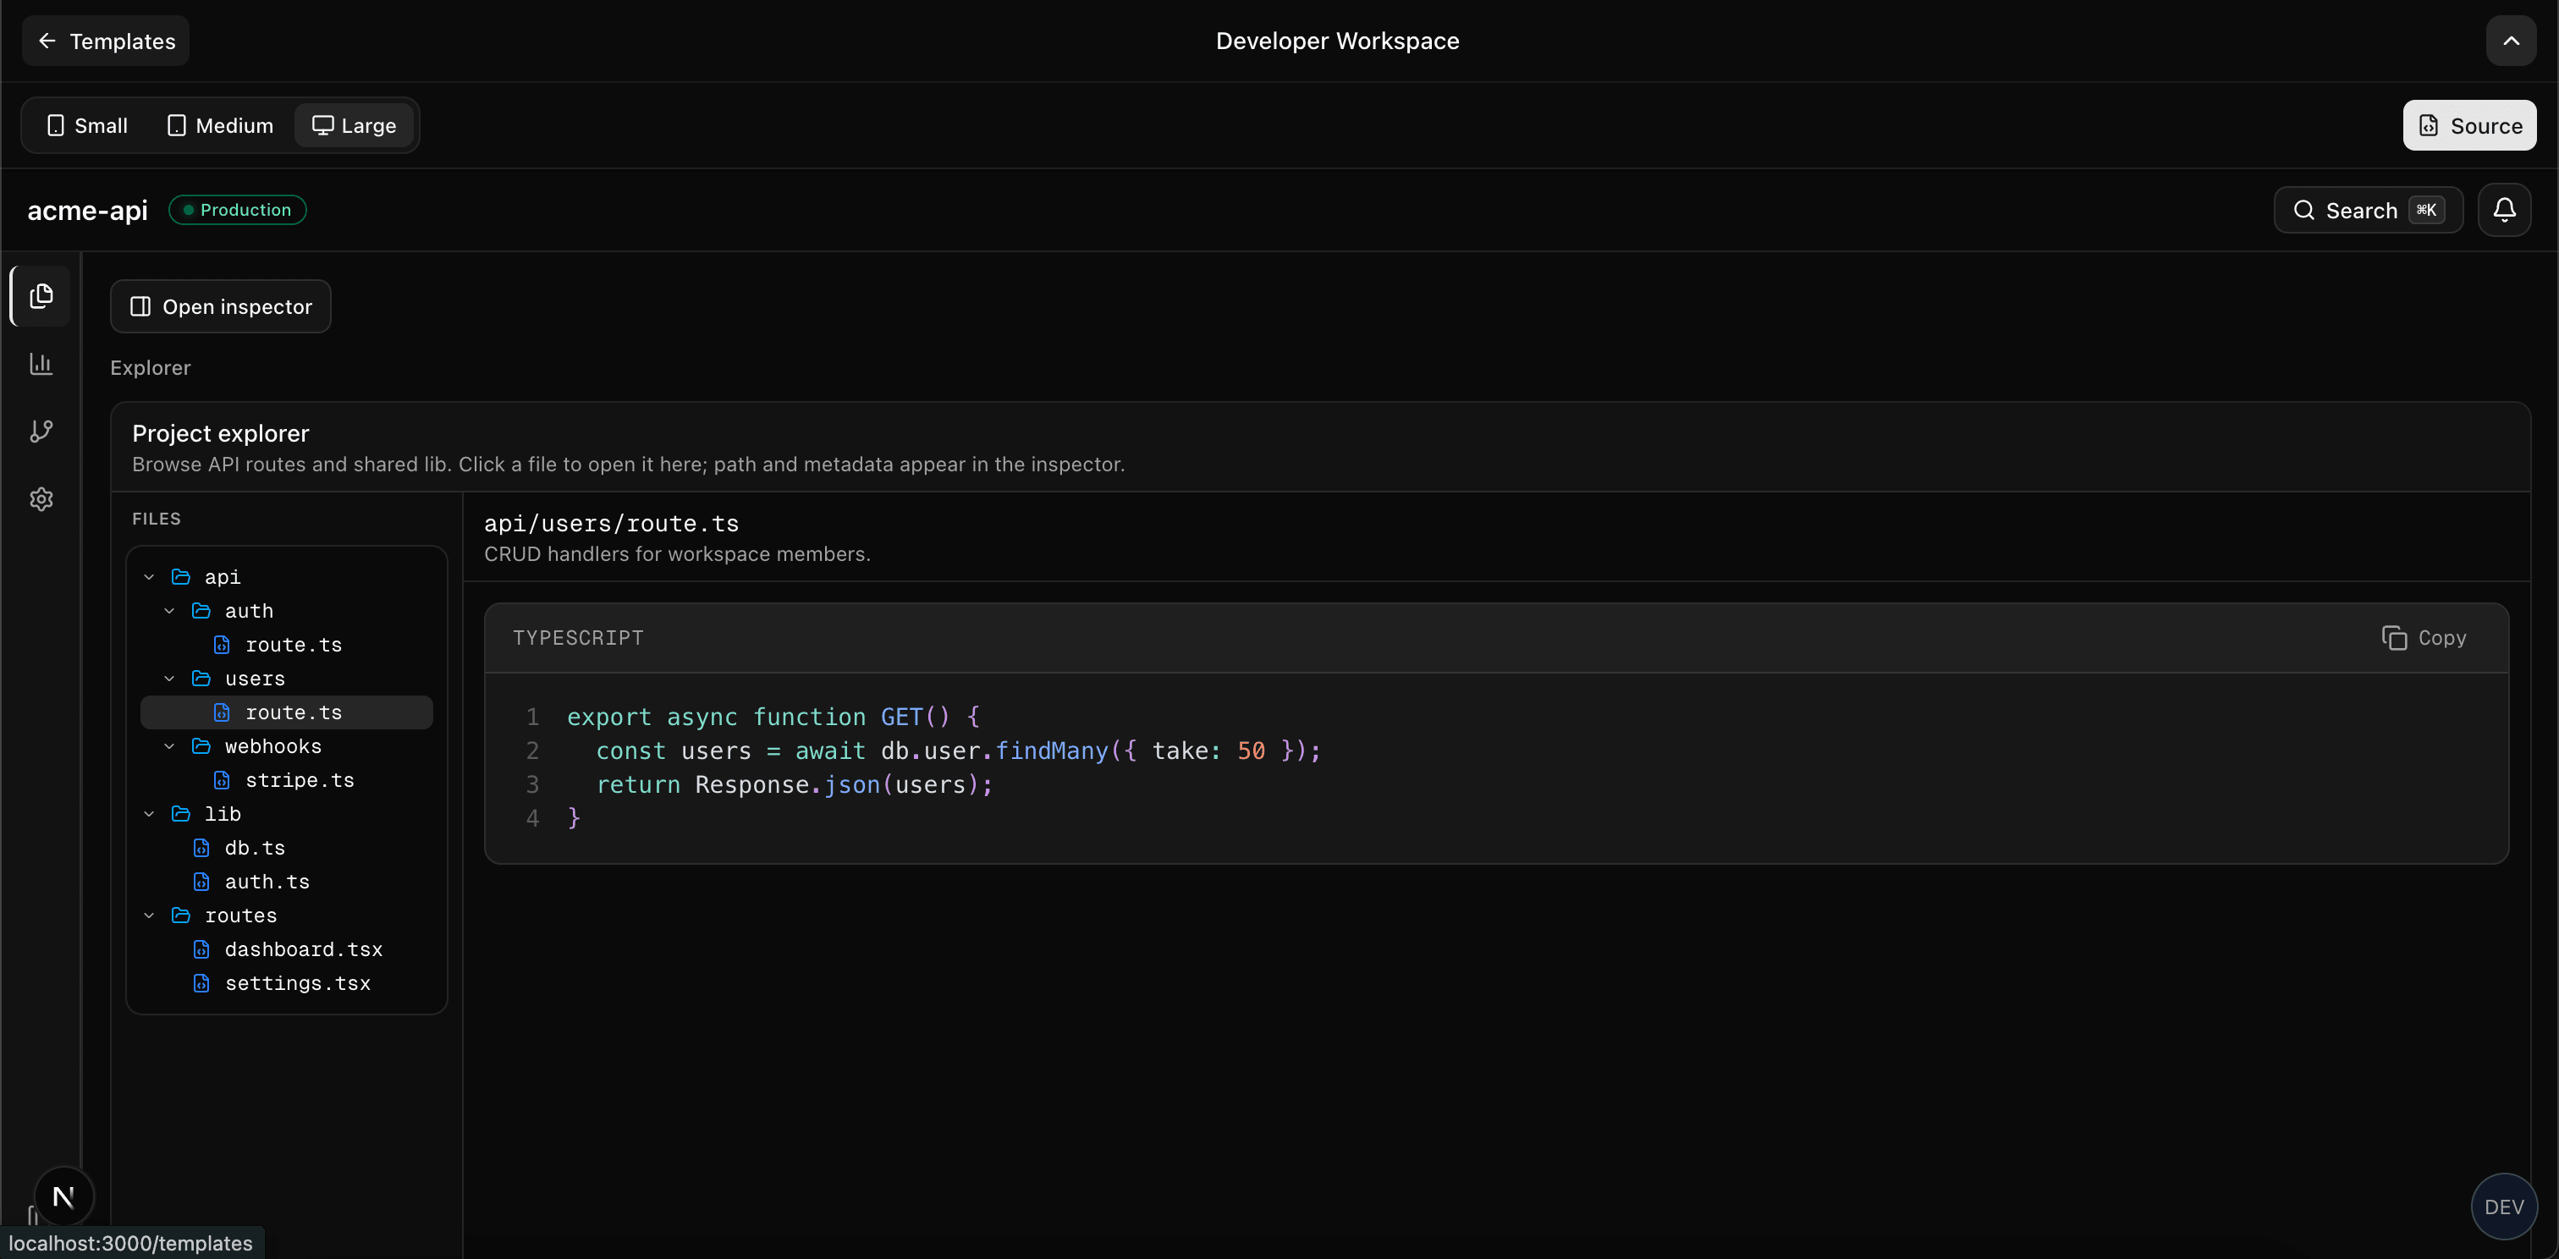
Task: Click the notifications bell icon
Action: pyautogui.click(x=2504, y=210)
